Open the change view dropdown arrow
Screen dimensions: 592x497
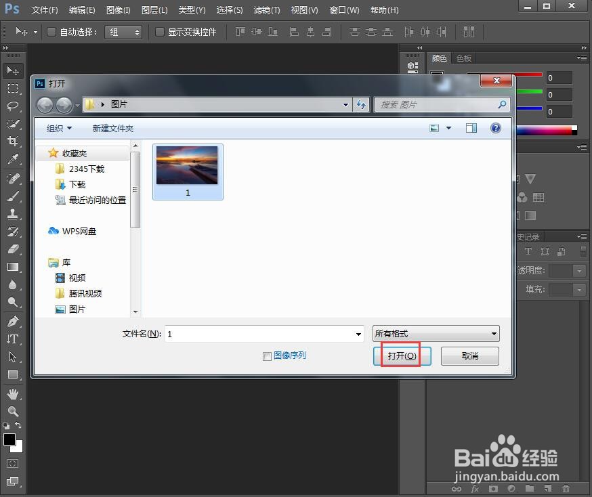pos(448,128)
